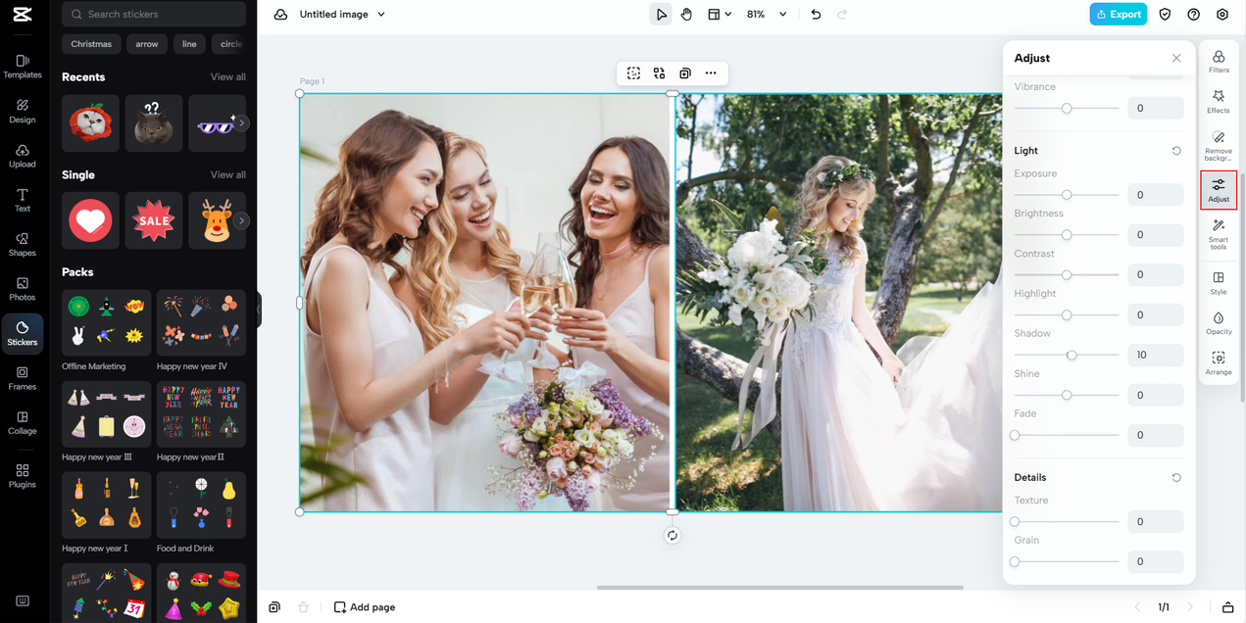
Task: Open the layout view dropdown
Action: point(720,15)
